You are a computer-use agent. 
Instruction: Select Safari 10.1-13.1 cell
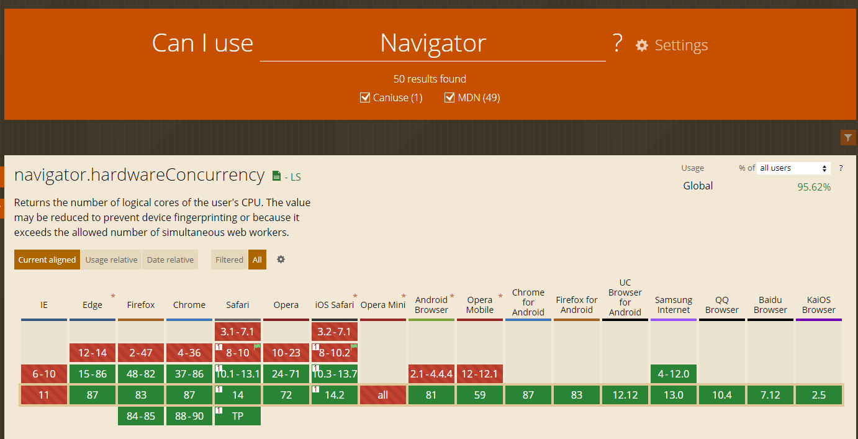click(x=238, y=374)
